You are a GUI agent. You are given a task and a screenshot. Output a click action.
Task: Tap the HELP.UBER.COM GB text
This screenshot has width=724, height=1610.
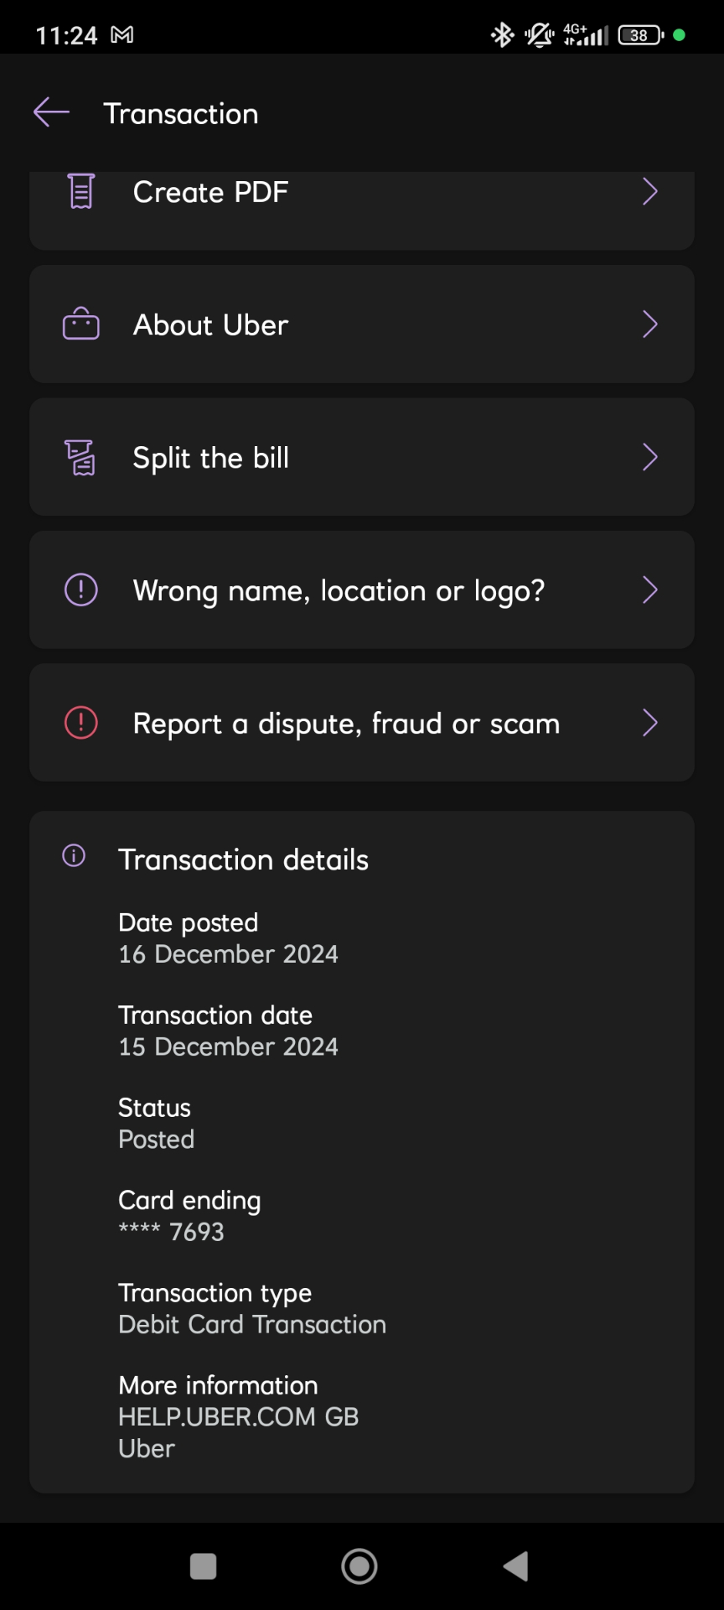coord(239,1417)
